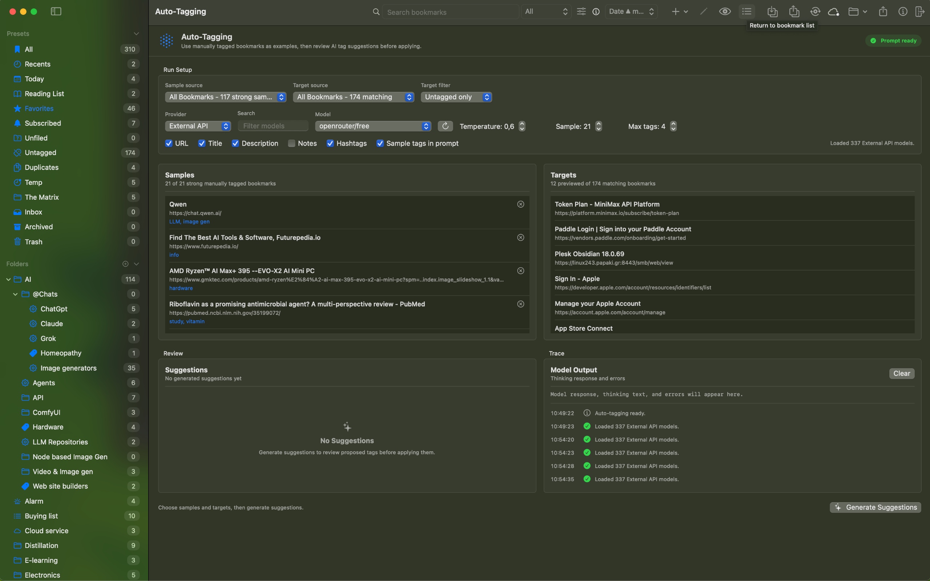Image resolution: width=930 pixels, height=581 pixels.
Task: Adjust the Sample count stepper
Action: click(598, 126)
